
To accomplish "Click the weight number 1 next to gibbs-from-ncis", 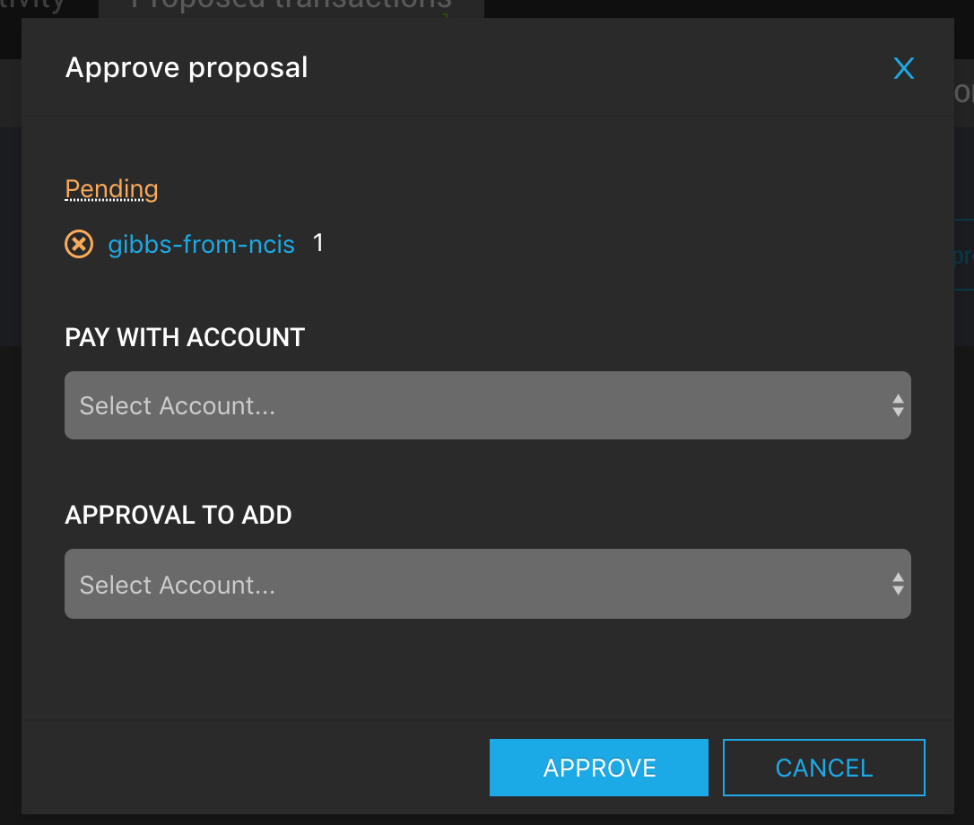I will pyautogui.click(x=318, y=243).
